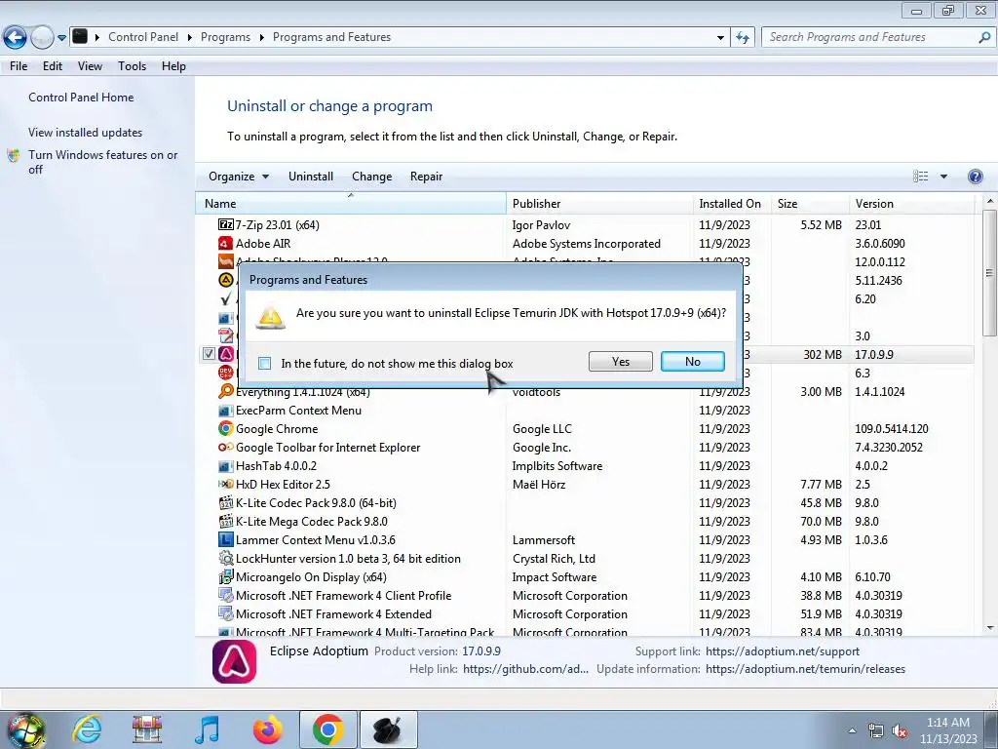Open the adoptium.net/temurin/releases update link
This screenshot has height=749, width=998.
pyautogui.click(x=805, y=669)
